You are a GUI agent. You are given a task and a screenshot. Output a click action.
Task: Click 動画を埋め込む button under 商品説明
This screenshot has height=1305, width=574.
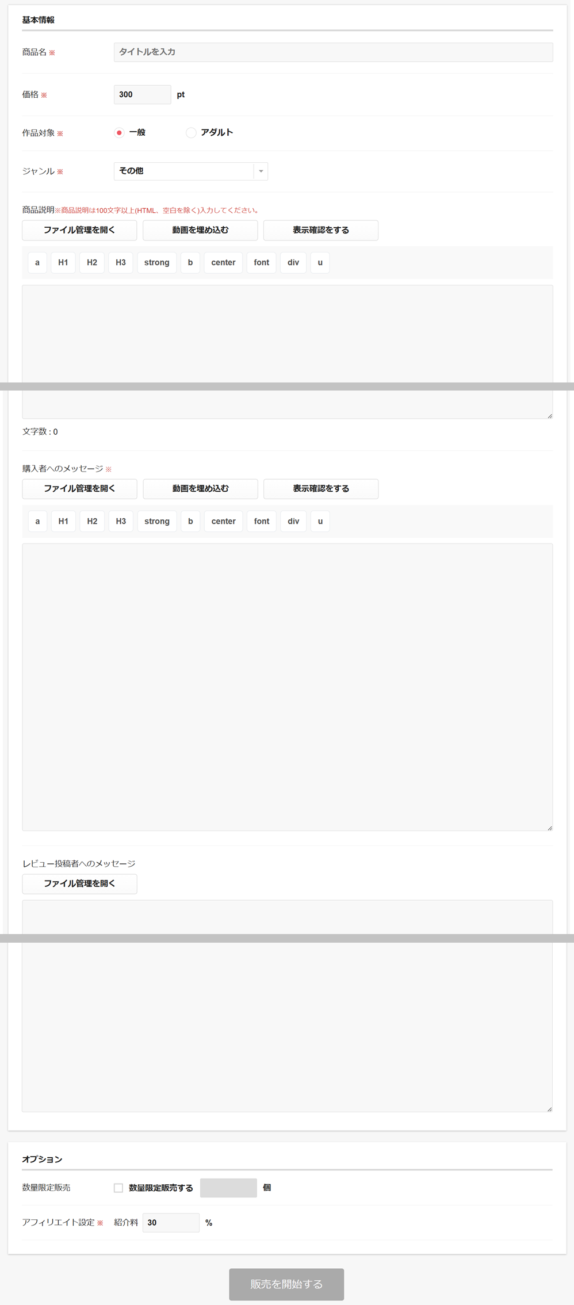[x=200, y=230]
